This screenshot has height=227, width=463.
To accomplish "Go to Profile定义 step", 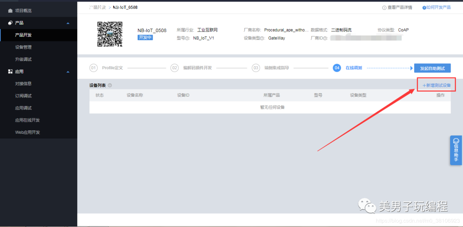I will click(112, 68).
